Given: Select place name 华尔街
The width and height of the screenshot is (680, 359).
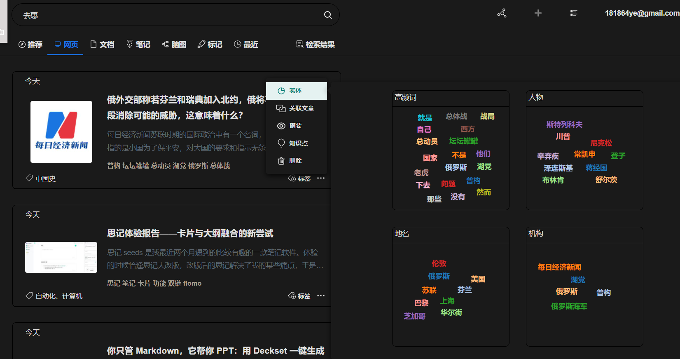Looking at the screenshot, I should [451, 312].
